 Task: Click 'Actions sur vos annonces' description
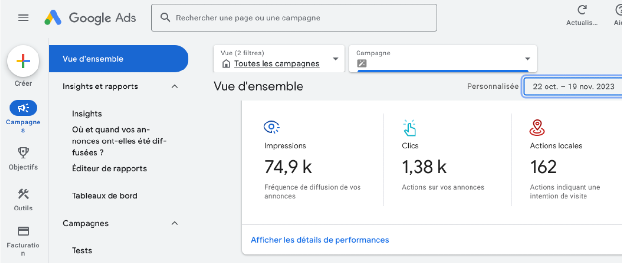[x=443, y=187]
